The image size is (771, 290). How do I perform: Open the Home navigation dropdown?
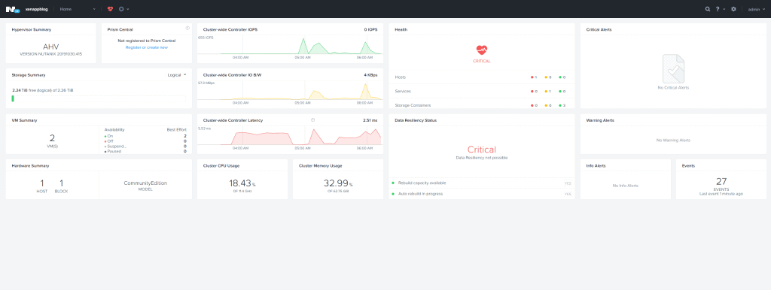pos(78,9)
